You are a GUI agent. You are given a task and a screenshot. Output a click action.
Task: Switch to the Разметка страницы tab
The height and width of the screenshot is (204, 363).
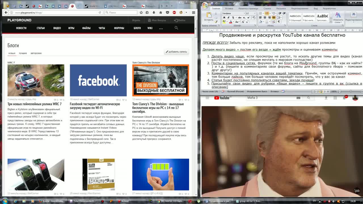(x=248, y=8)
